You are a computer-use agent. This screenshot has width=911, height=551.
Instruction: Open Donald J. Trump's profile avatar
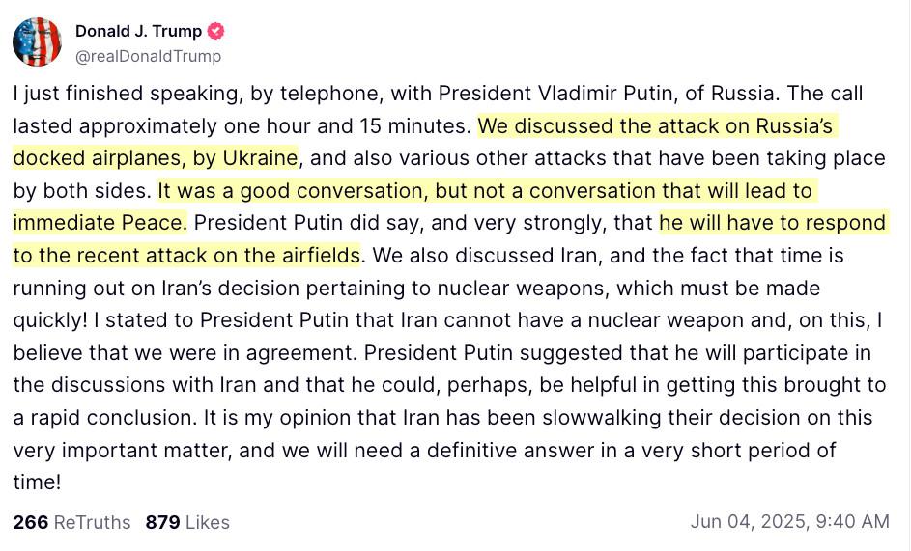(x=37, y=41)
